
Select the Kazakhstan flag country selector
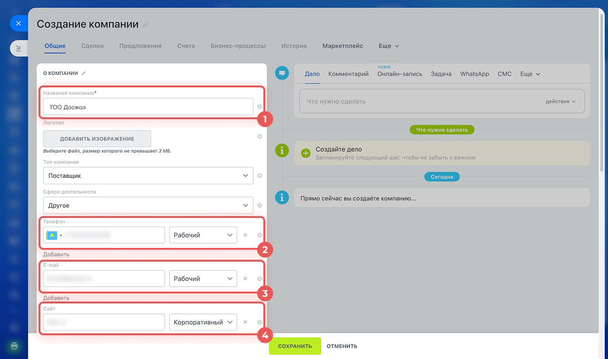click(54, 236)
